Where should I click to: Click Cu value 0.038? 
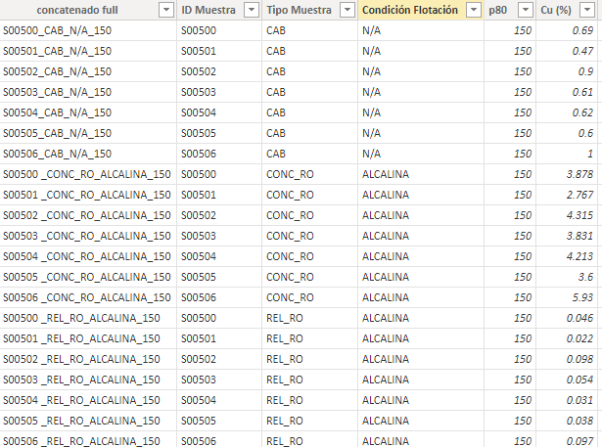(x=567, y=421)
